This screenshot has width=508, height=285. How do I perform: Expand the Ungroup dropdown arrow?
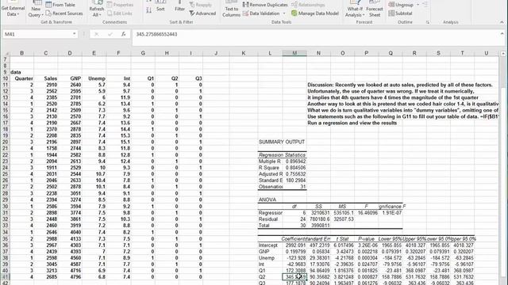(418, 5)
